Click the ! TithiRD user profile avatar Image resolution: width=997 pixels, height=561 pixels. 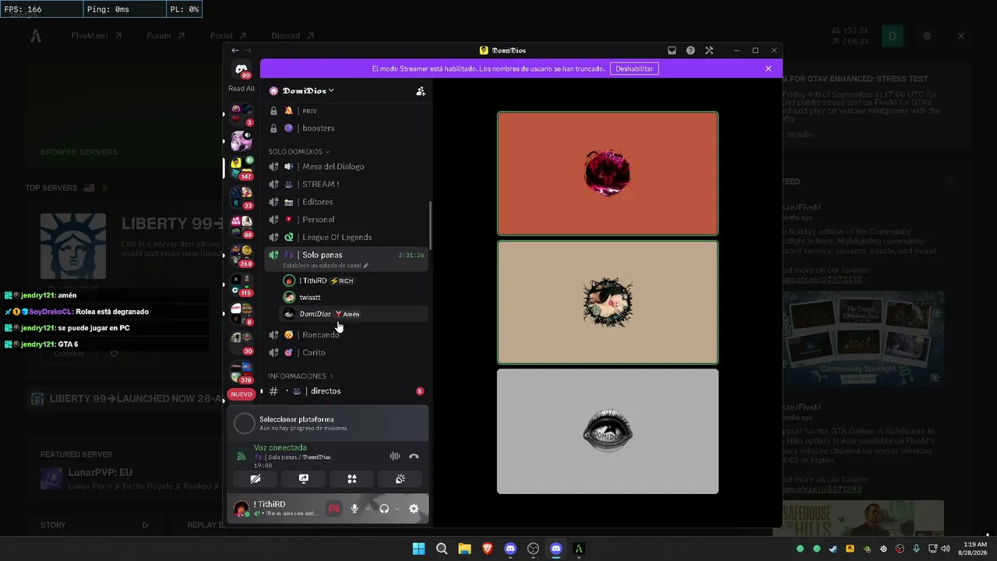click(241, 509)
